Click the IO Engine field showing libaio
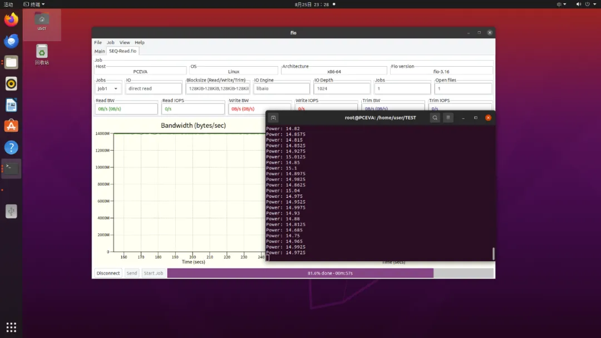 click(x=282, y=88)
